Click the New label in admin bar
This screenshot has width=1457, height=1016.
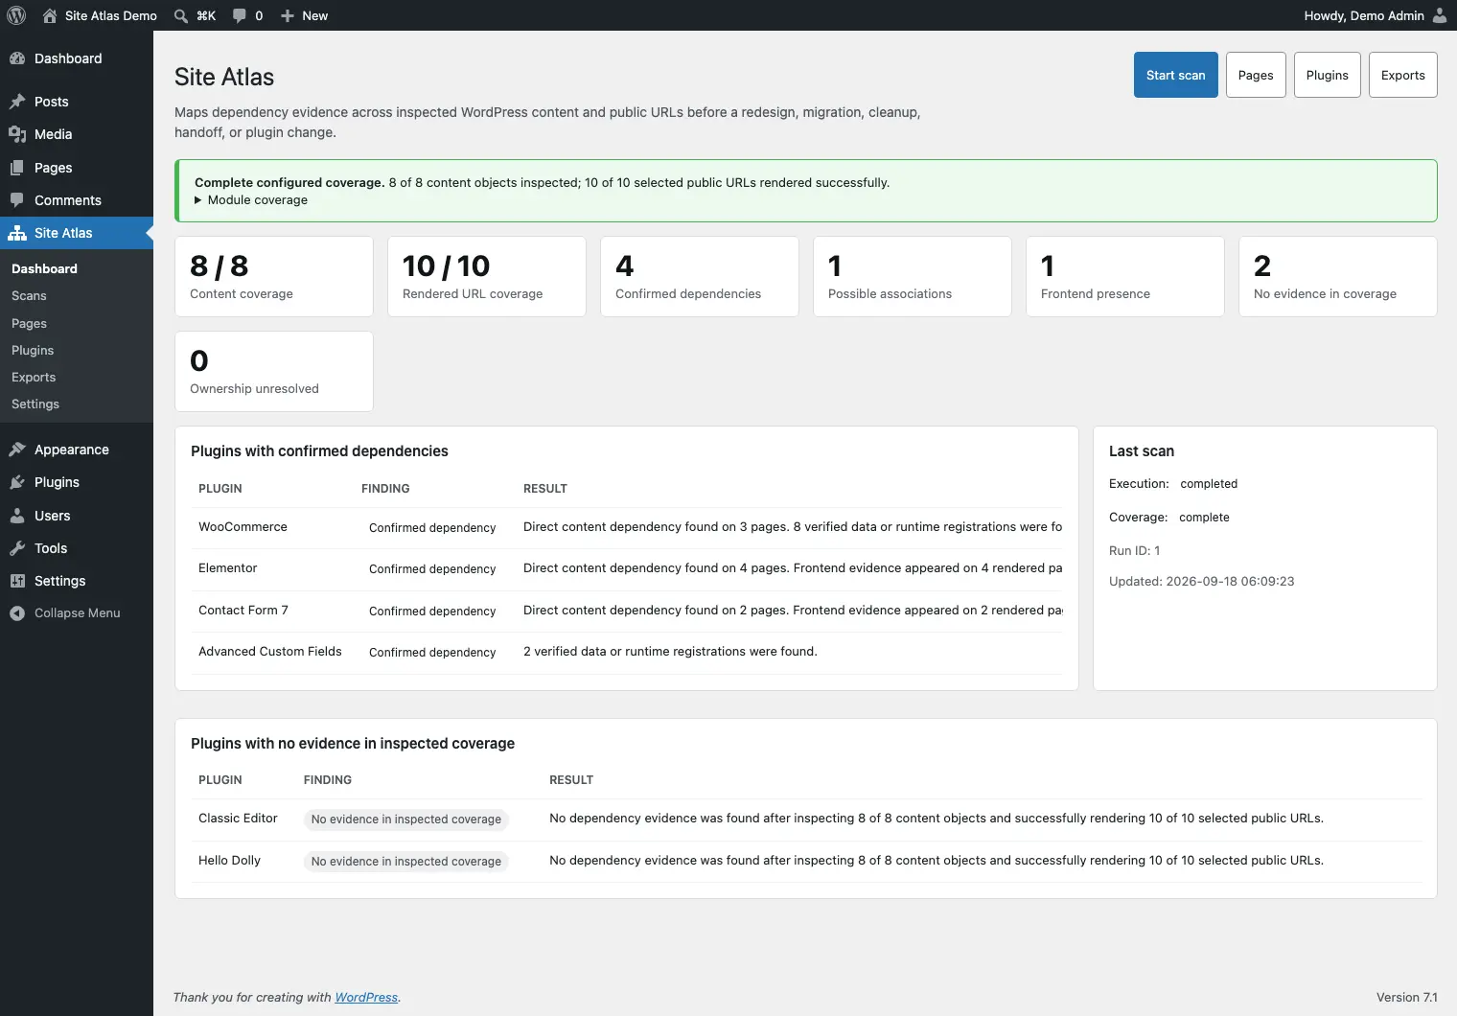[314, 15]
